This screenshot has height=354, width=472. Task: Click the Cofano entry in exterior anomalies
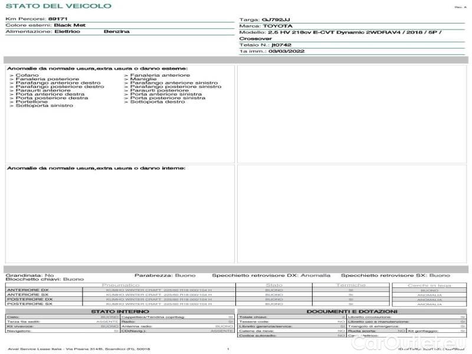pyautogui.click(x=27, y=75)
